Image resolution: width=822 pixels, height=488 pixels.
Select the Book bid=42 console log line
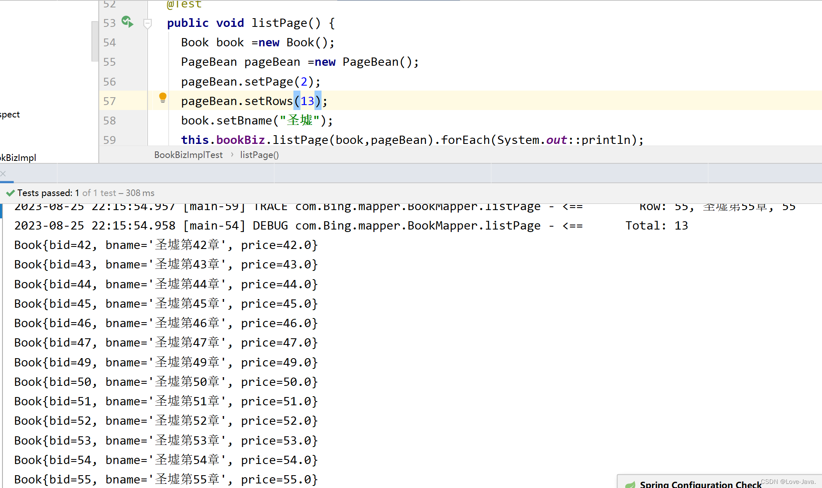point(165,244)
